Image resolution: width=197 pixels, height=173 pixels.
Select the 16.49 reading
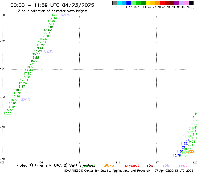tap(11, 107)
